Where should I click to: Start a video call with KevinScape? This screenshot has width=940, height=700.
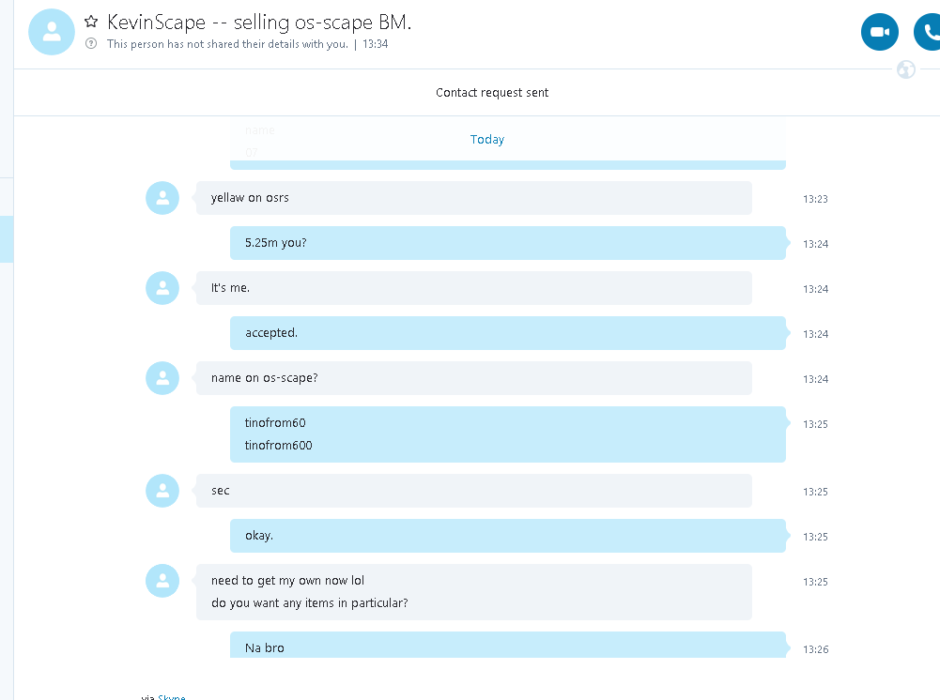coord(879,33)
